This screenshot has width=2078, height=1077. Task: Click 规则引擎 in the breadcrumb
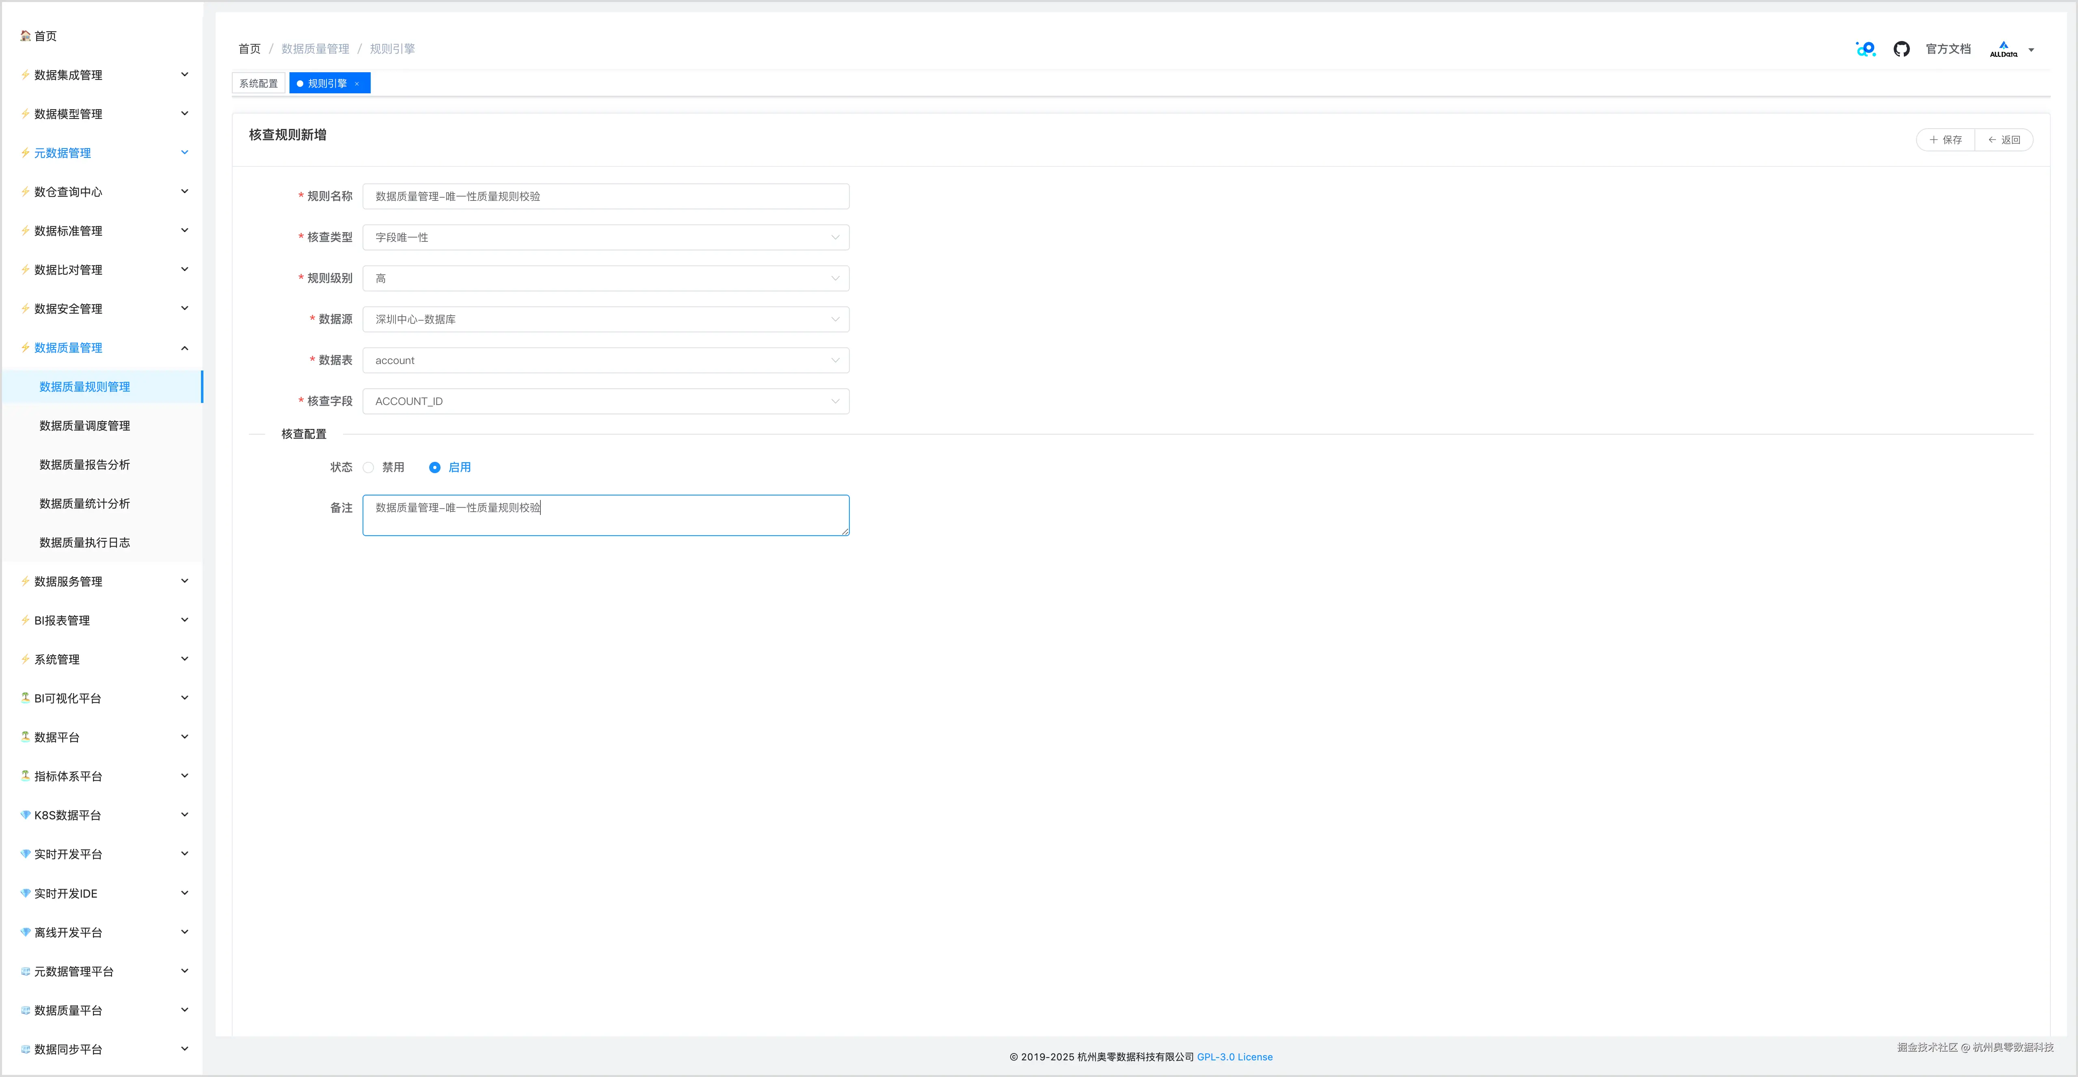click(392, 49)
